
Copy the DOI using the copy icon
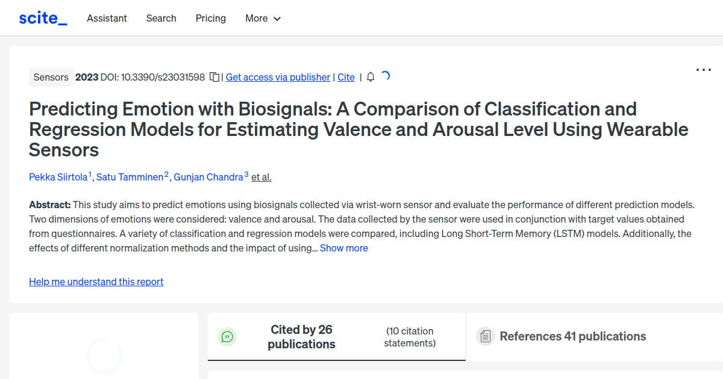coord(214,77)
